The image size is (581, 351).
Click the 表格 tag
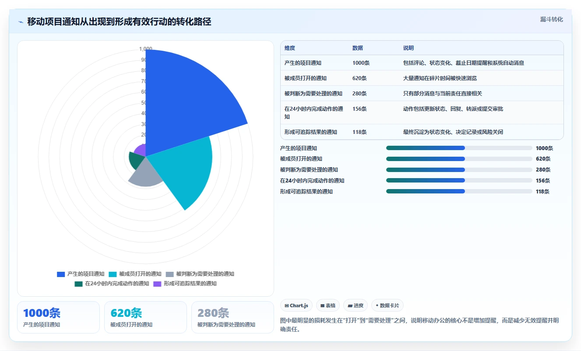click(x=328, y=305)
